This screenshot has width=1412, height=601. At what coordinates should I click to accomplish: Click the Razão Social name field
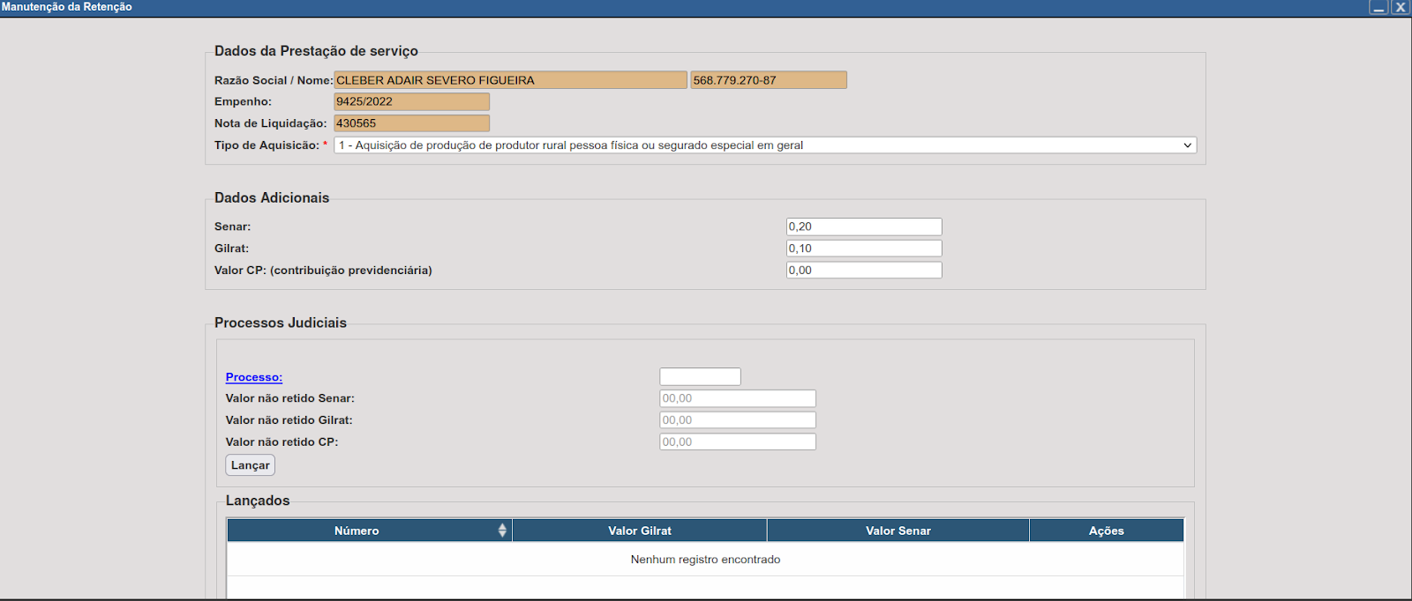509,80
